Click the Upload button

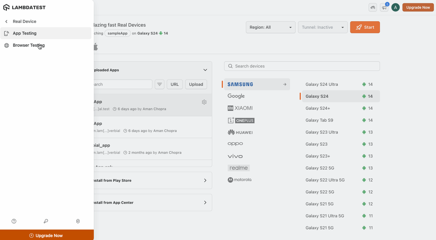pos(196,84)
